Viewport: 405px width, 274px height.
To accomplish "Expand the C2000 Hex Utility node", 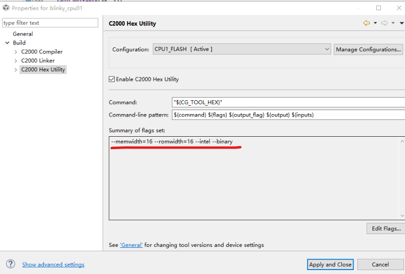I will [x=16, y=70].
